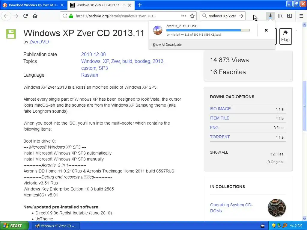This screenshot has width=307, height=230.
Task: Expand ITEM TILE download option
Action: [219, 118]
